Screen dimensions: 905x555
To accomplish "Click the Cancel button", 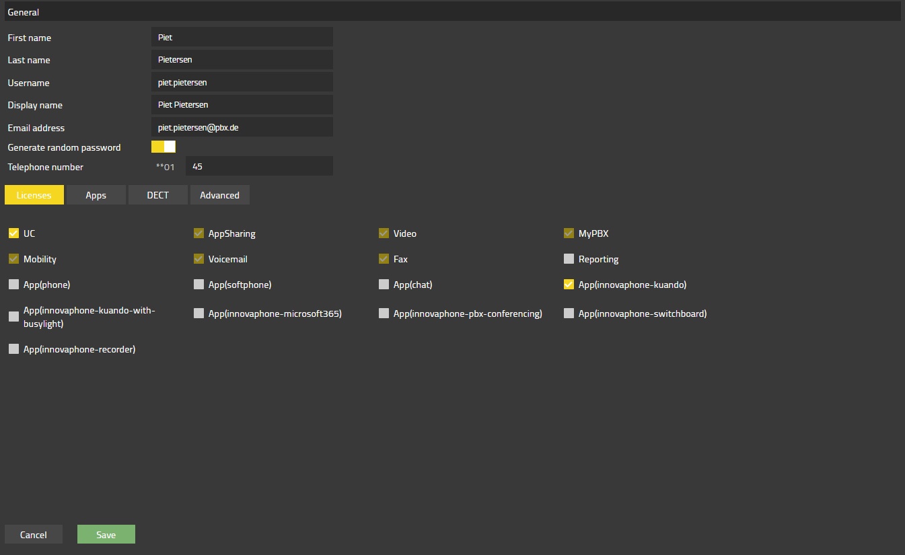I will (34, 534).
